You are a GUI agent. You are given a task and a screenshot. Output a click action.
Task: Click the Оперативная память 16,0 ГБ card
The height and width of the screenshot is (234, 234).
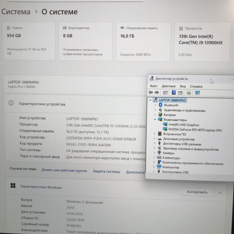pyautogui.click(x=143, y=41)
